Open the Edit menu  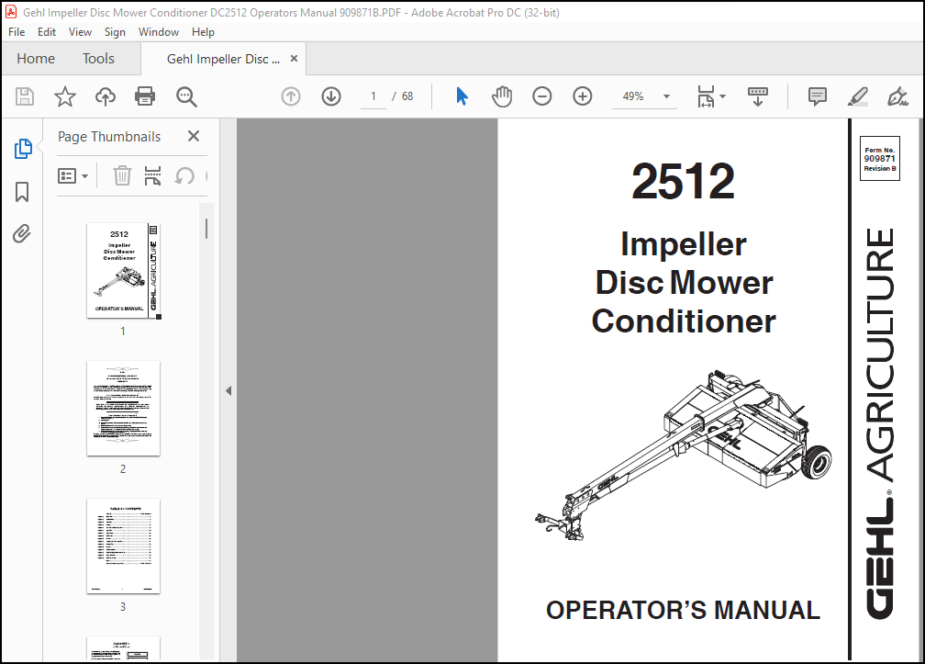tap(47, 32)
